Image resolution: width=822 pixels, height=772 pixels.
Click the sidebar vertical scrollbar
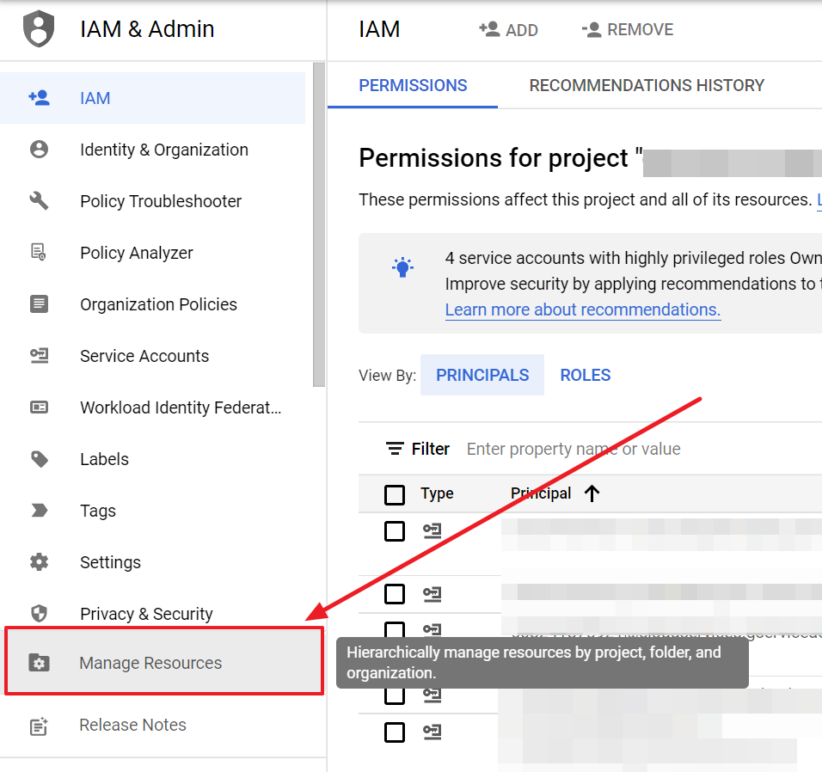319,224
